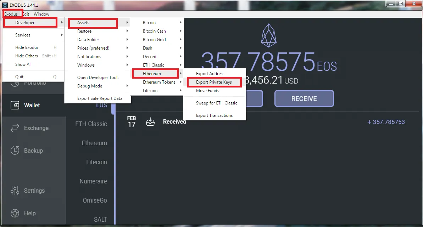Select Bitcoin Cash in assets list
This screenshot has width=423, height=227.
point(157,31)
